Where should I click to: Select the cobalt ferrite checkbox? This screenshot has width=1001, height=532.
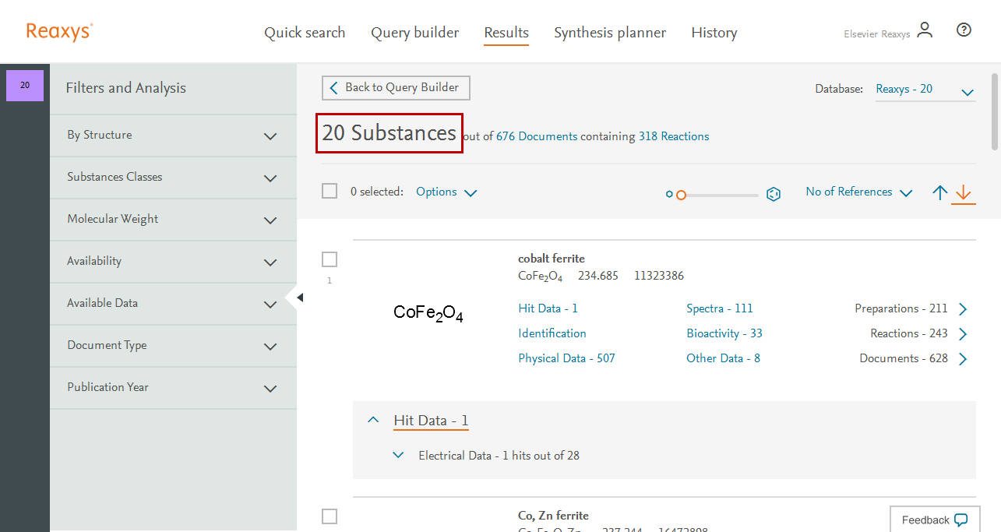coord(330,259)
